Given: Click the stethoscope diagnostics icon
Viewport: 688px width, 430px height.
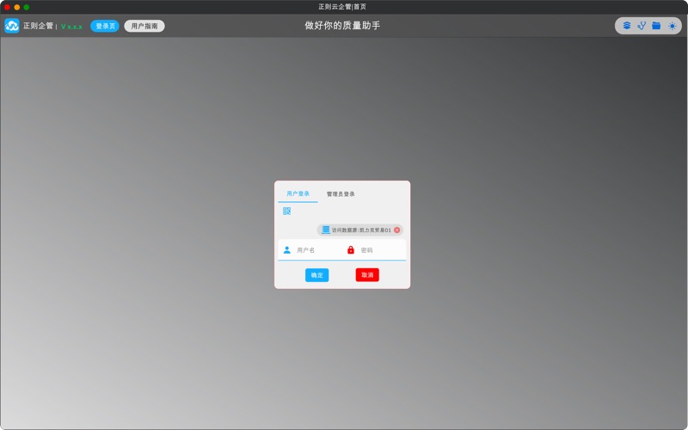Looking at the screenshot, I should pos(642,26).
